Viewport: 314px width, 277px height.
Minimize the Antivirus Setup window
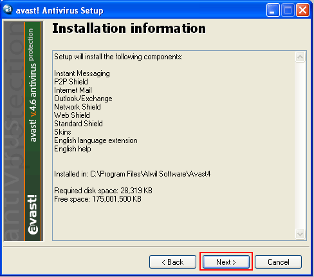[273, 10]
